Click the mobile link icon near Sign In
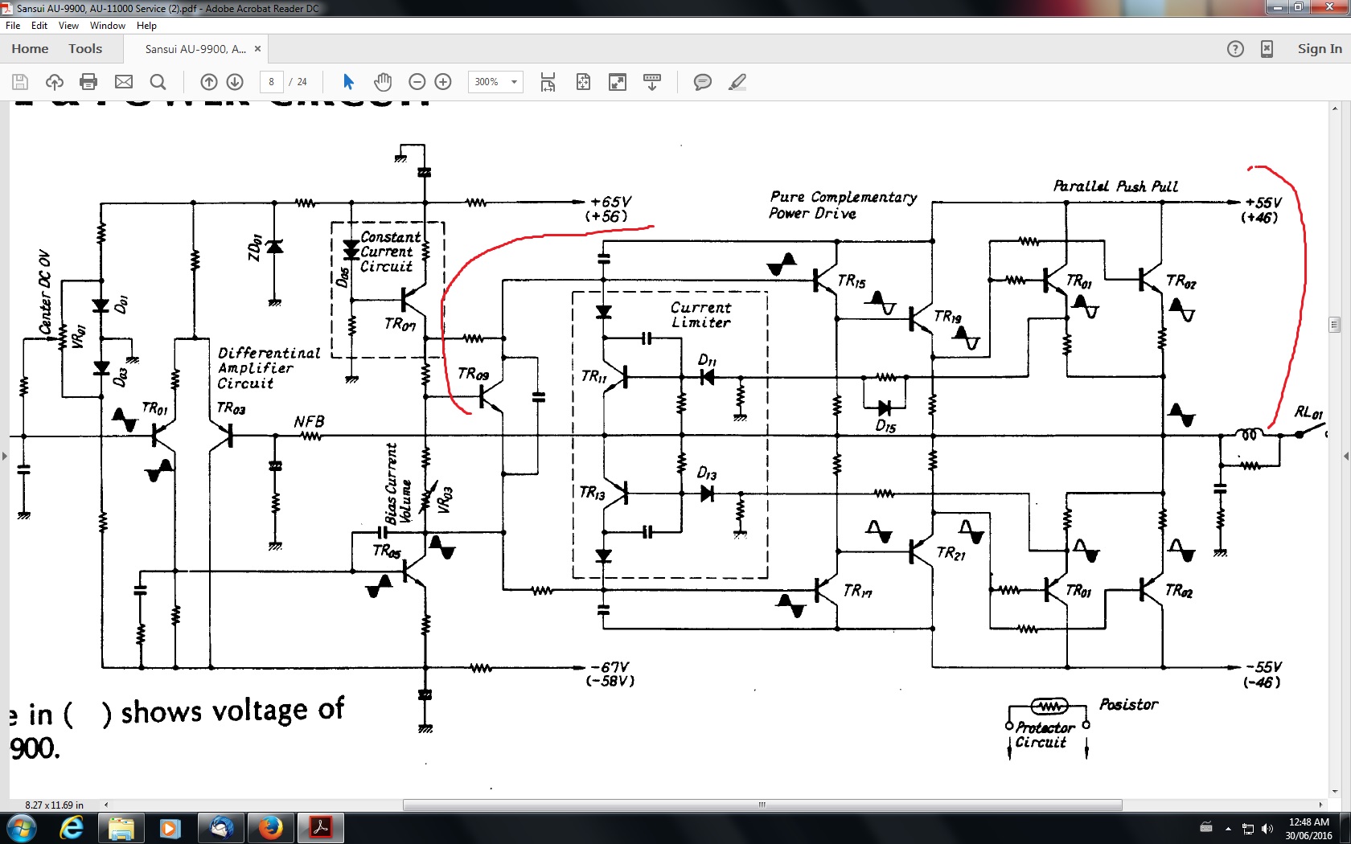 point(1267,49)
